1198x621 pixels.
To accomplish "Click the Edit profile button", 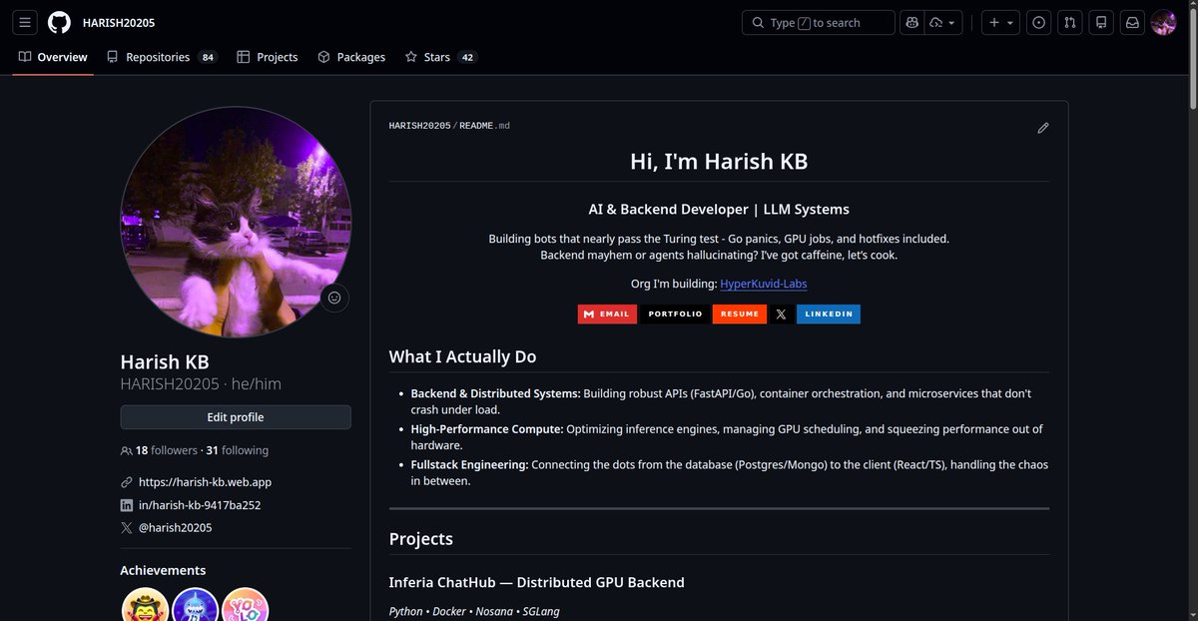I will tap(236, 417).
